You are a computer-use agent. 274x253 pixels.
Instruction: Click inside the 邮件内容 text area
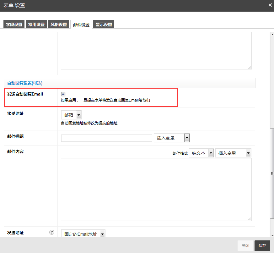156,190
